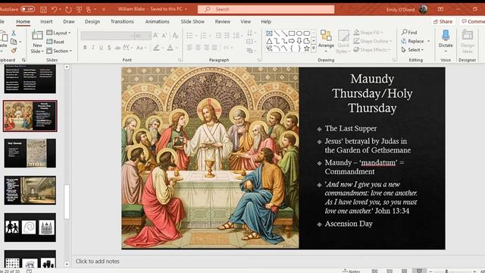The width and height of the screenshot is (485, 273).
Task: Toggle the AutoSave switch
Action: click(27, 9)
